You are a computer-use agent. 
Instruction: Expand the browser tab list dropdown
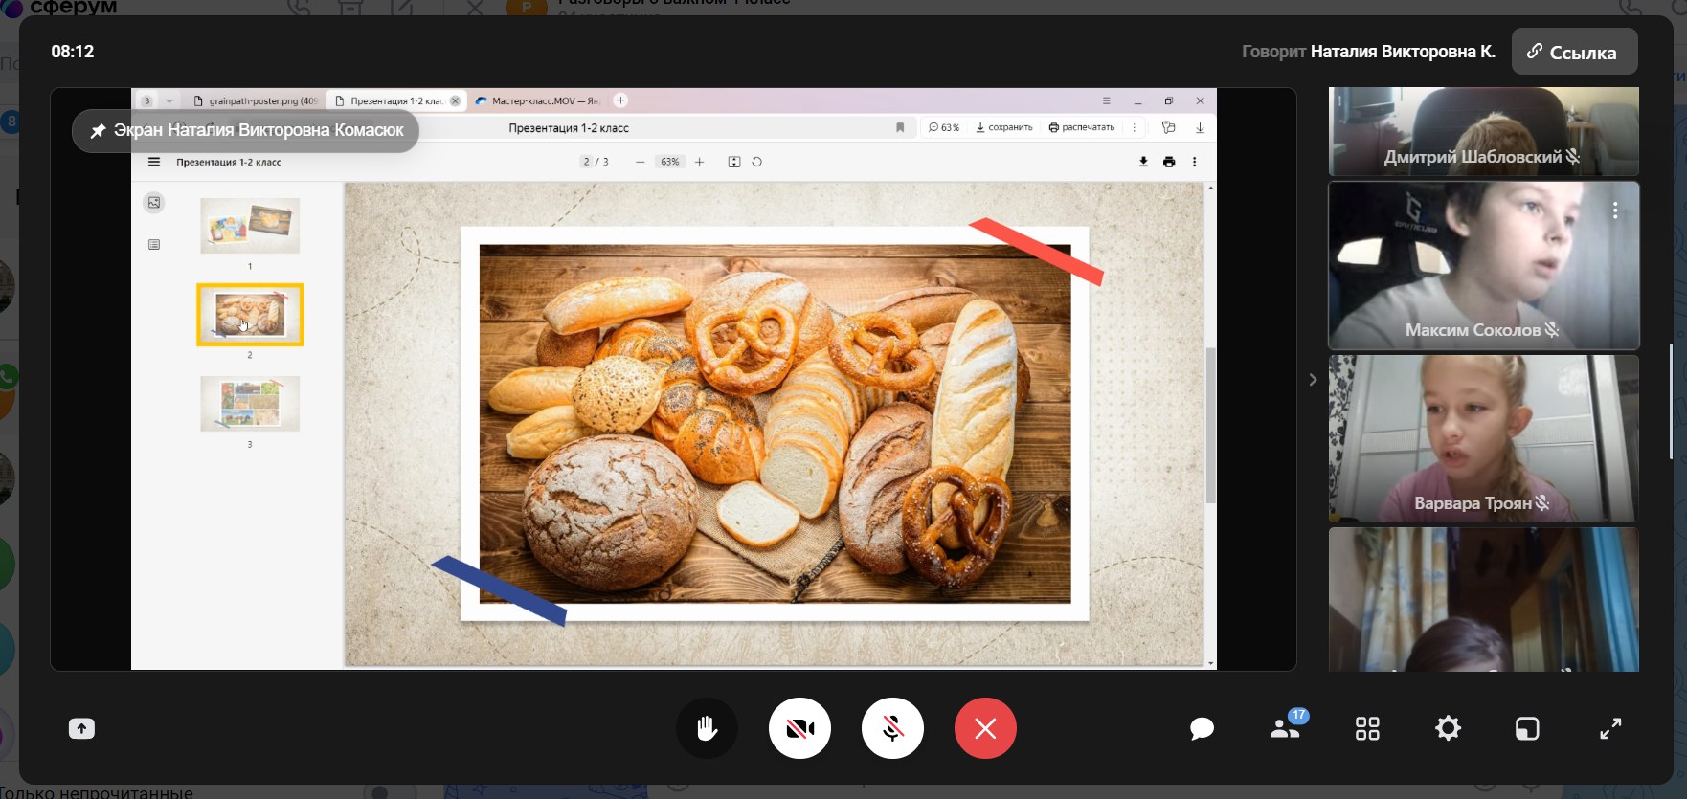(169, 100)
